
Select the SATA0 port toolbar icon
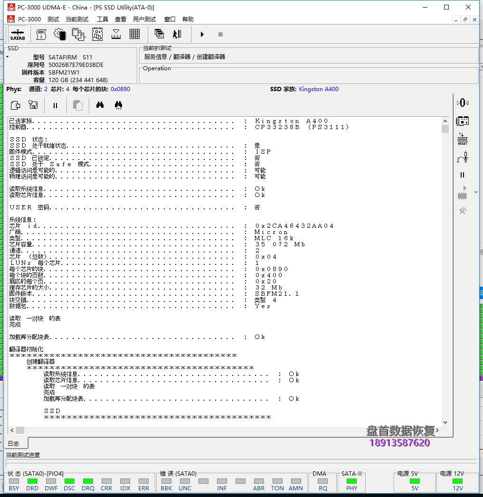point(18,34)
